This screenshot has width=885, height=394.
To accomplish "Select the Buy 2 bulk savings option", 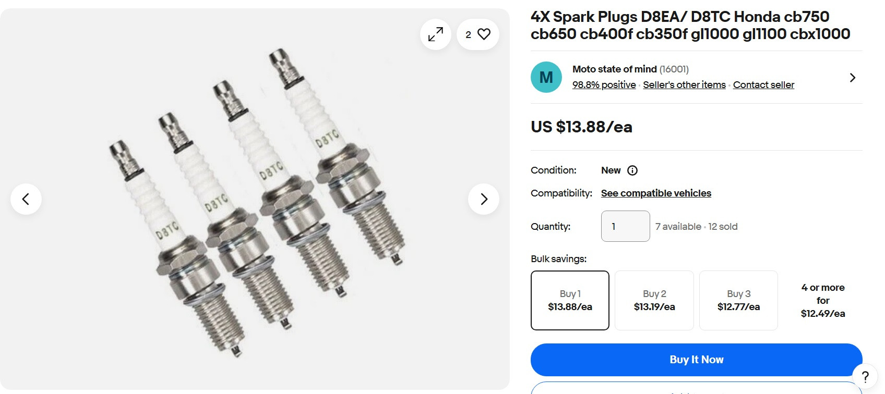I will (654, 300).
